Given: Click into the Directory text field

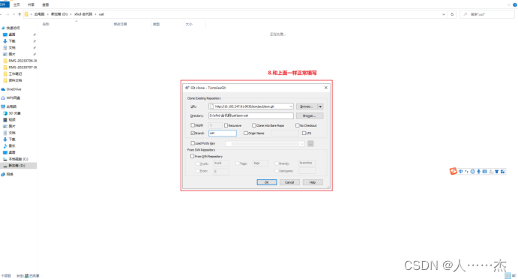Looking at the screenshot, I should click(x=250, y=115).
